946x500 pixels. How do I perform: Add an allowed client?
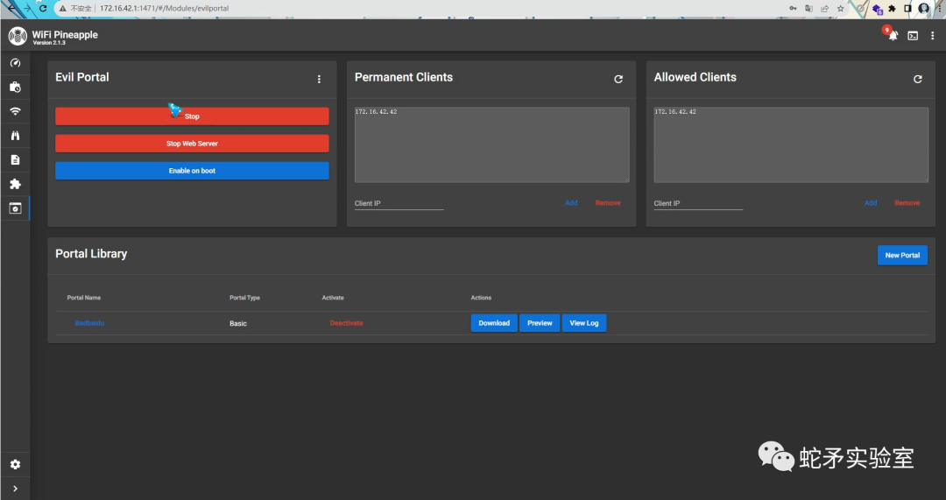click(871, 203)
